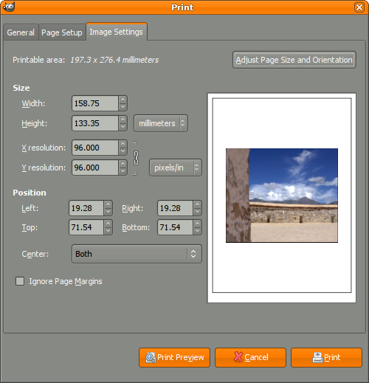Expand the Center dropdown showing Both
The width and height of the screenshot is (369, 383).
pos(137,254)
